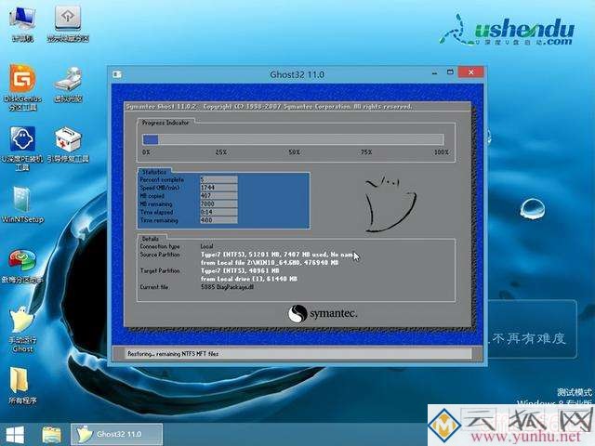
Task: Open the 所有程序 folder icon
Action: pyautogui.click(x=21, y=385)
